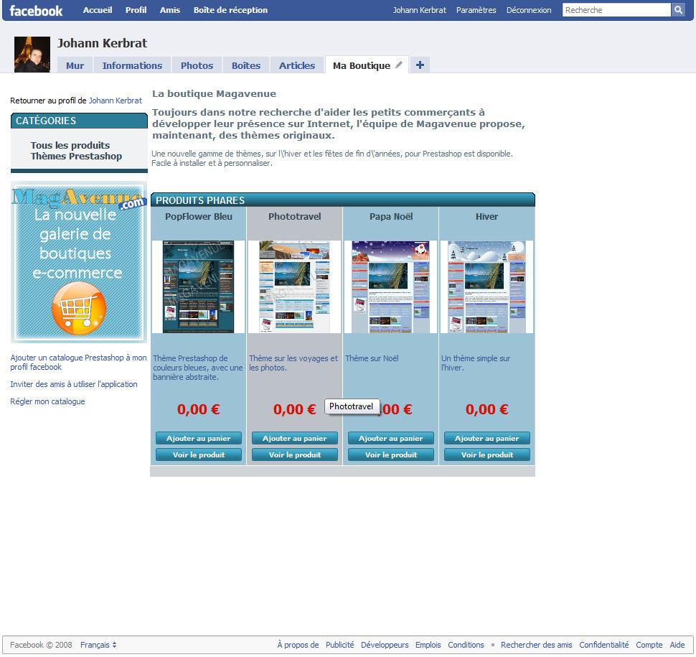The image size is (696, 657).
Task: Switch to the Informations tab
Action: click(x=132, y=65)
